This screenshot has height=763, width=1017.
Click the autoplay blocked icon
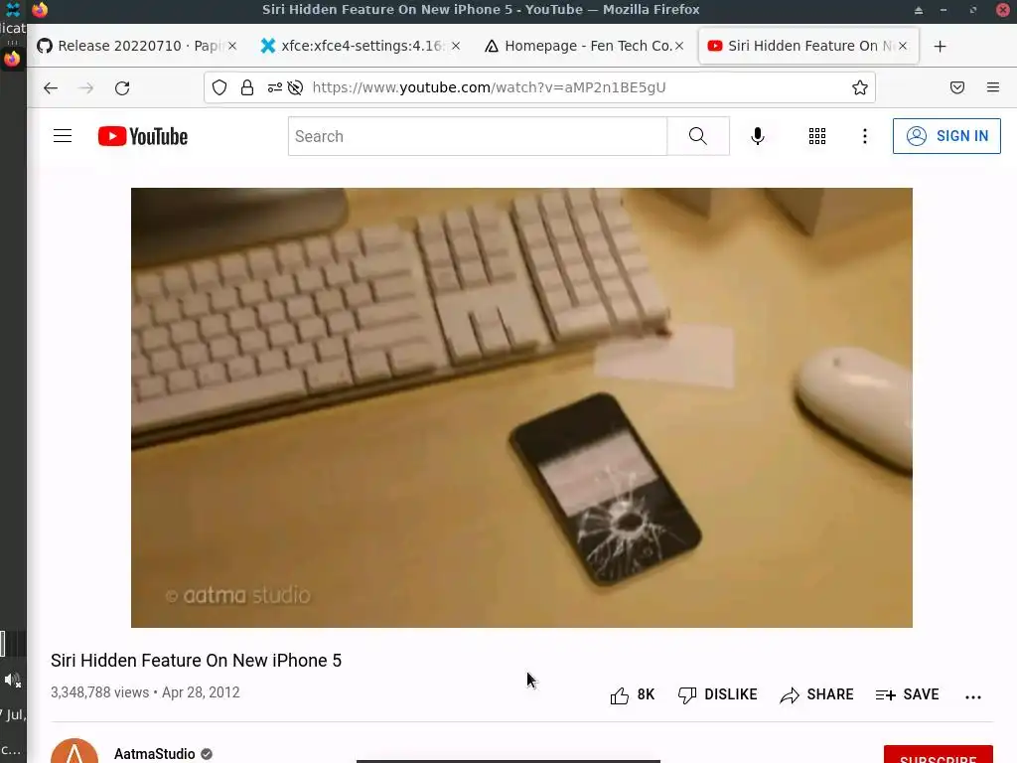[x=295, y=87]
